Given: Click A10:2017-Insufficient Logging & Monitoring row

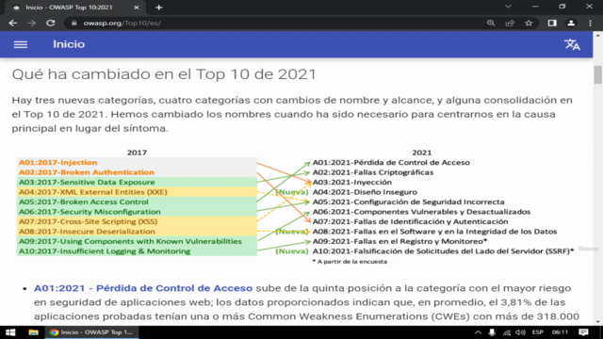Looking at the screenshot, I should tap(137, 251).
